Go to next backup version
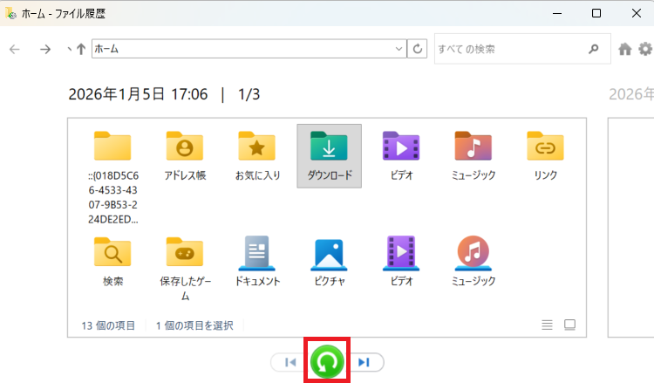 click(x=365, y=362)
